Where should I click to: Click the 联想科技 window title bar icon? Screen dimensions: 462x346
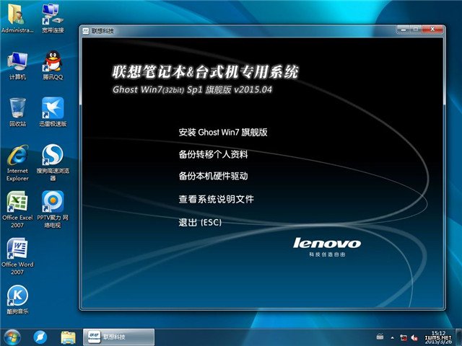(x=86, y=31)
